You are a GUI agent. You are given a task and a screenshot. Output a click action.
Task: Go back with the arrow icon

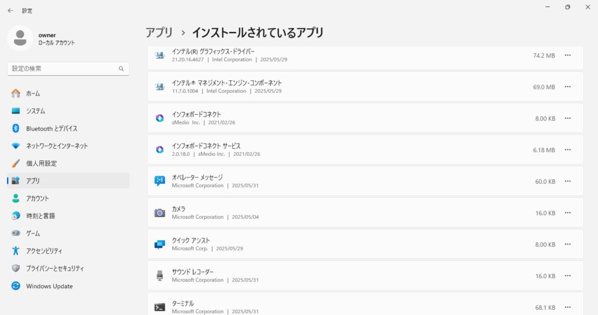tap(11, 10)
